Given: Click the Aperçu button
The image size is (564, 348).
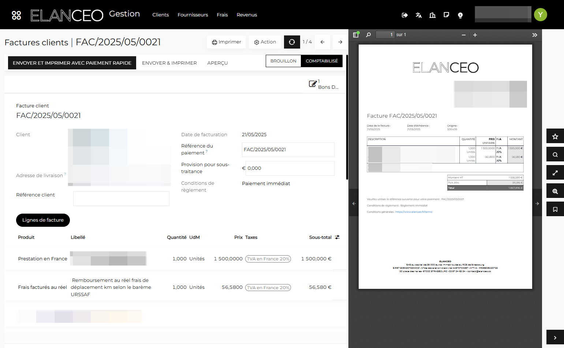Looking at the screenshot, I should [x=217, y=63].
